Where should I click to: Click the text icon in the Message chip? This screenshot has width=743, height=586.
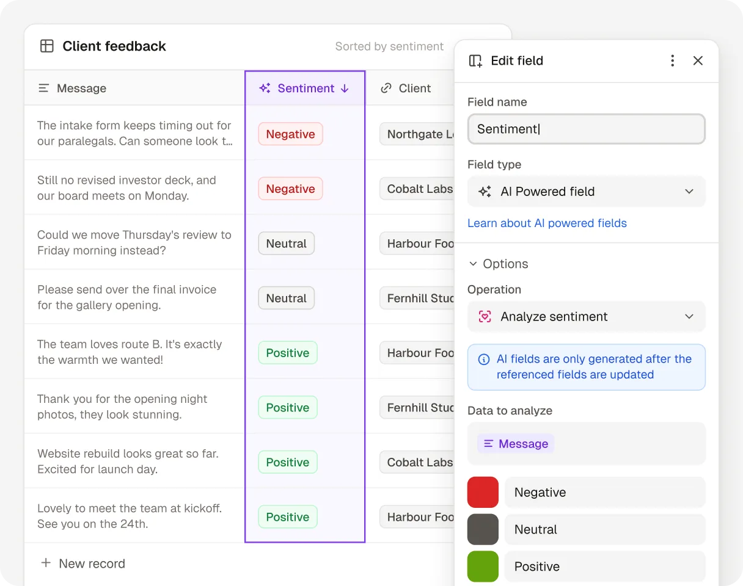pyautogui.click(x=488, y=444)
